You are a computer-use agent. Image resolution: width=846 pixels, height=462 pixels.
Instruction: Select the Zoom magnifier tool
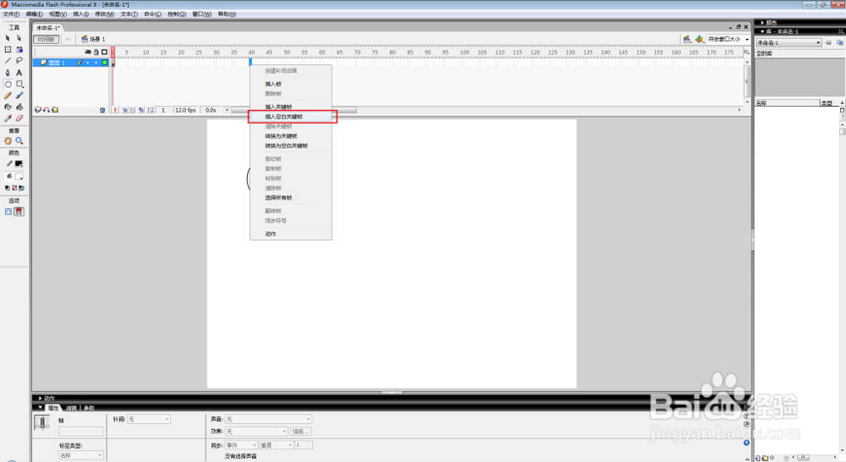(19, 140)
